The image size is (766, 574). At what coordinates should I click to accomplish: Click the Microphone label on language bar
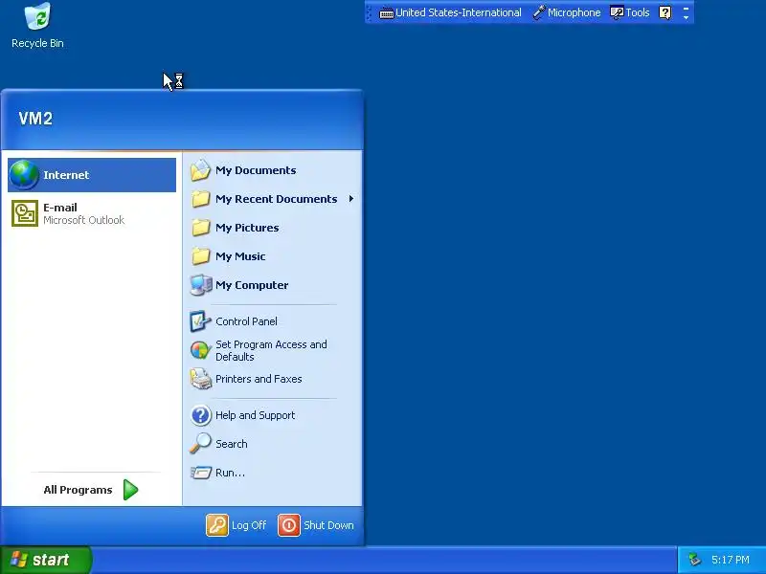tap(574, 12)
